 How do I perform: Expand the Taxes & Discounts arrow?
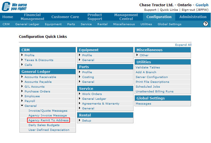click(x=22, y=60)
